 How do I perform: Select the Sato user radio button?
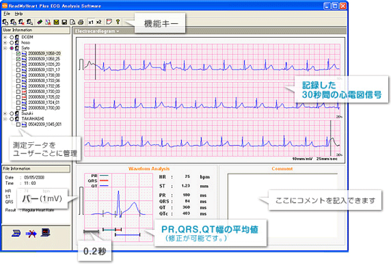coord(11,48)
